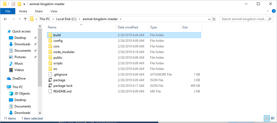Image resolution: width=277 pixels, height=123 pixels.
Task: Unpin Pictures from Quick access pin icon
Action: click(x=35, y=57)
